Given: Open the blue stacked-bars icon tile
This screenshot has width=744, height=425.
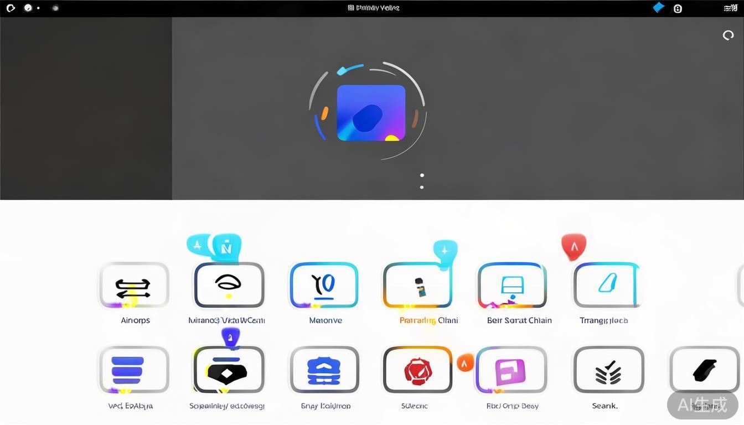Looking at the screenshot, I should point(133,370).
